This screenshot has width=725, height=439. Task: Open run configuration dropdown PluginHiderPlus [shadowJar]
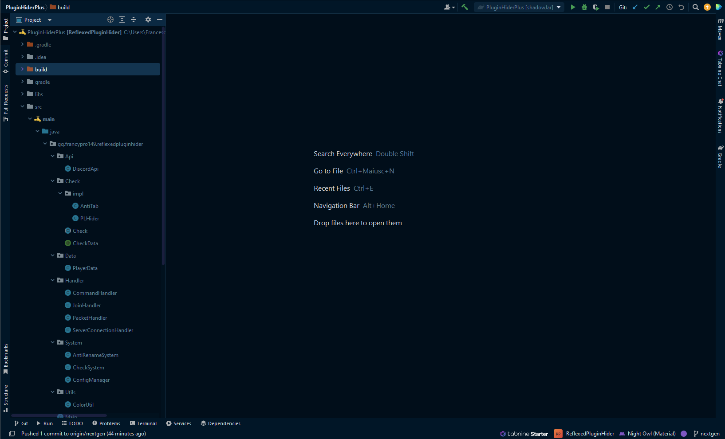coord(519,7)
